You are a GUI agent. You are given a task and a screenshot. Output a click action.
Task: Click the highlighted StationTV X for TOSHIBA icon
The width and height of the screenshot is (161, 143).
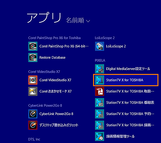99,80
